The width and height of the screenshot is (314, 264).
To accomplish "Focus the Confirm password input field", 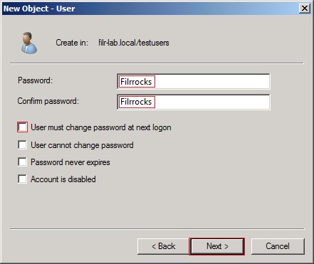I will click(x=194, y=102).
